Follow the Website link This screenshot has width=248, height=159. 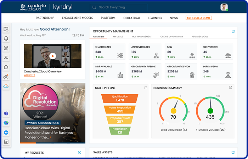[29, 75]
